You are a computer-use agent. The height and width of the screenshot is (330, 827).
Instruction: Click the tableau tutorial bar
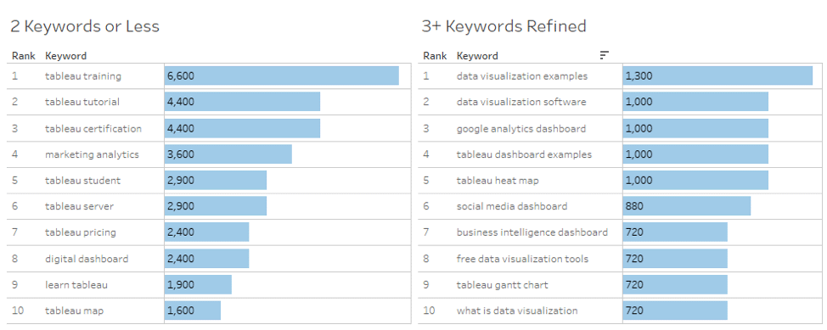242,102
